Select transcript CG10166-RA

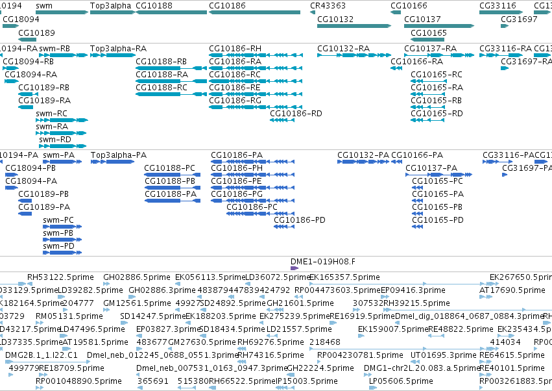point(416,62)
